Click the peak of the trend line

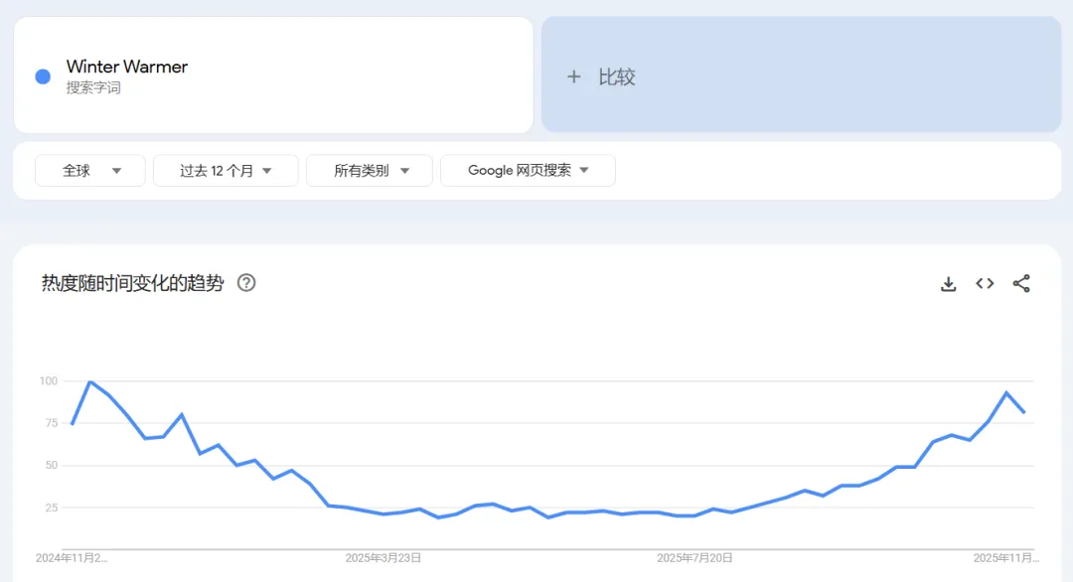pyautogui.click(x=91, y=382)
